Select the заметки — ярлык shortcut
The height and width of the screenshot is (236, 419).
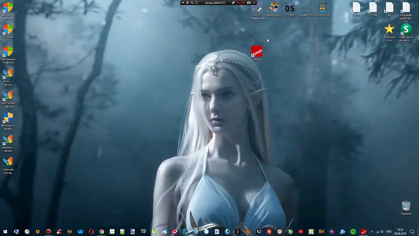point(8,143)
